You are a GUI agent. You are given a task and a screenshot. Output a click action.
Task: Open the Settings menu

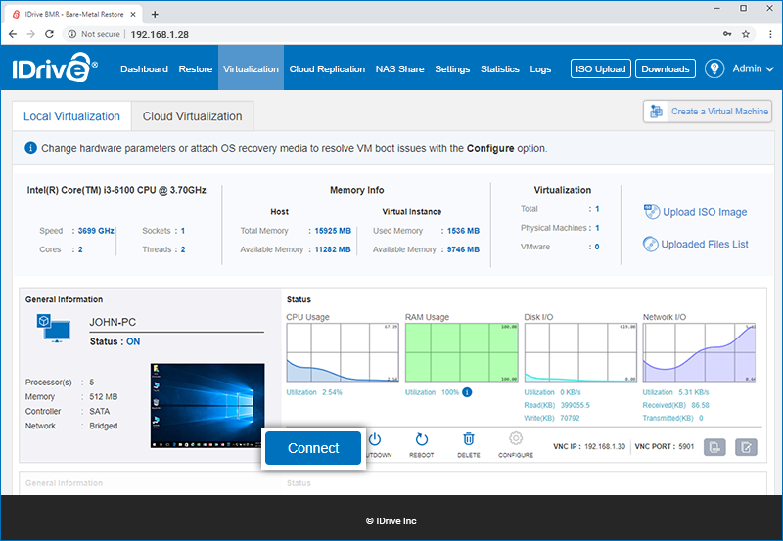tap(452, 68)
